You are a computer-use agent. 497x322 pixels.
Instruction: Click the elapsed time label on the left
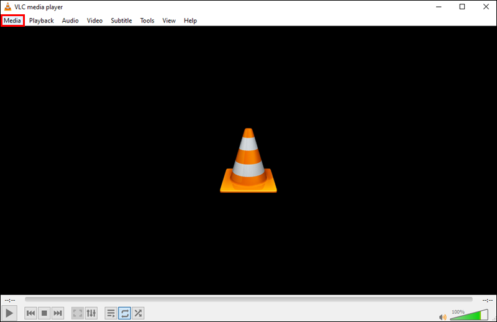[x=10, y=300]
